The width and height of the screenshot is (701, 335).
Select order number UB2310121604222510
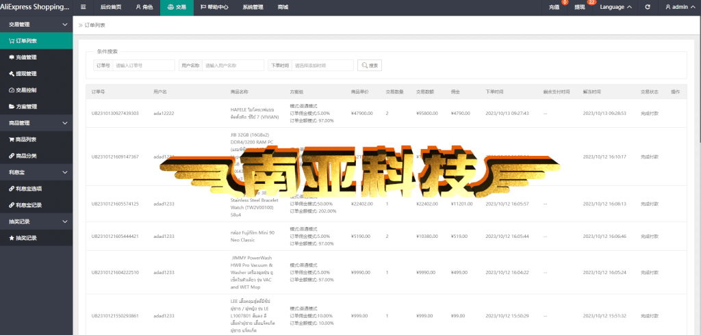(115, 273)
